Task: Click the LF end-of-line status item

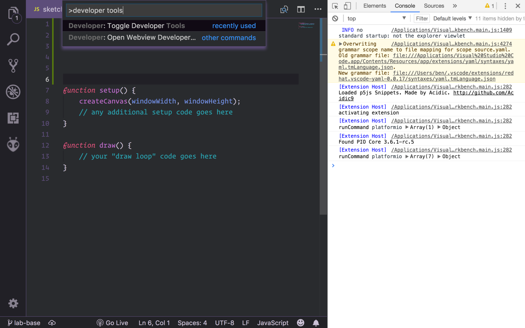Action: [x=246, y=323]
